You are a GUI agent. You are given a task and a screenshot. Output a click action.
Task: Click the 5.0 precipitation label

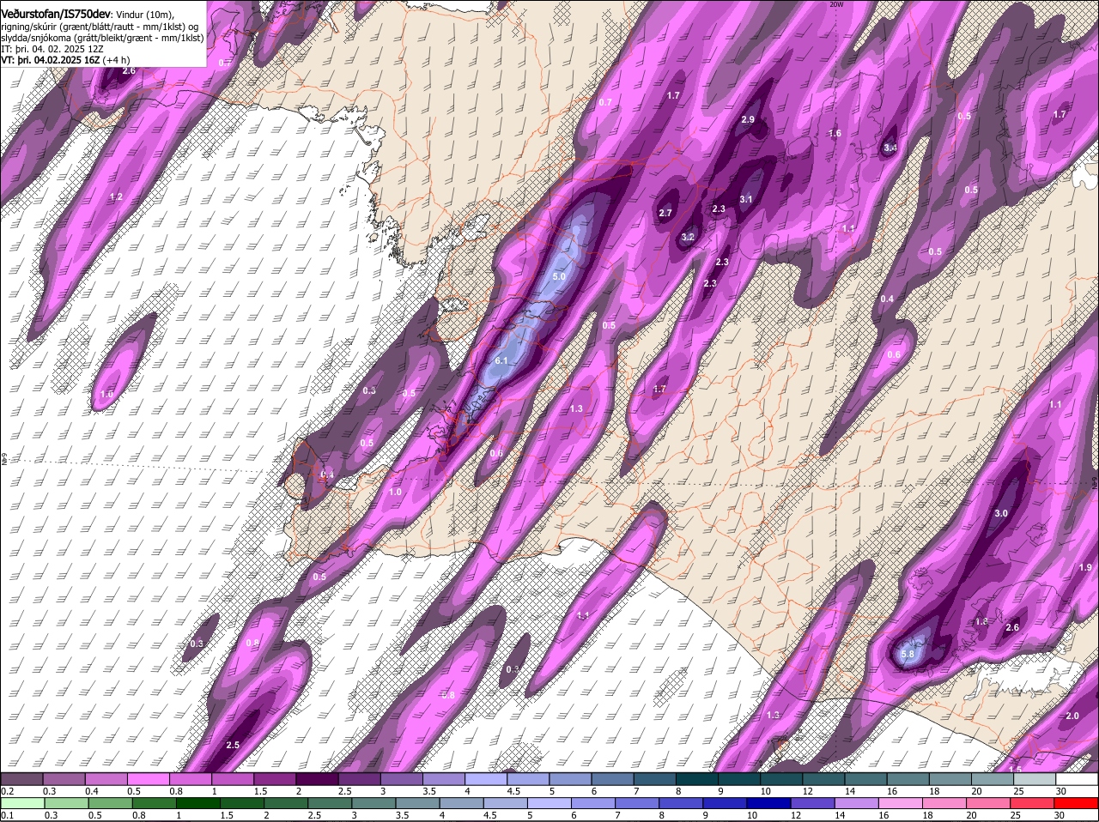(559, 277)
